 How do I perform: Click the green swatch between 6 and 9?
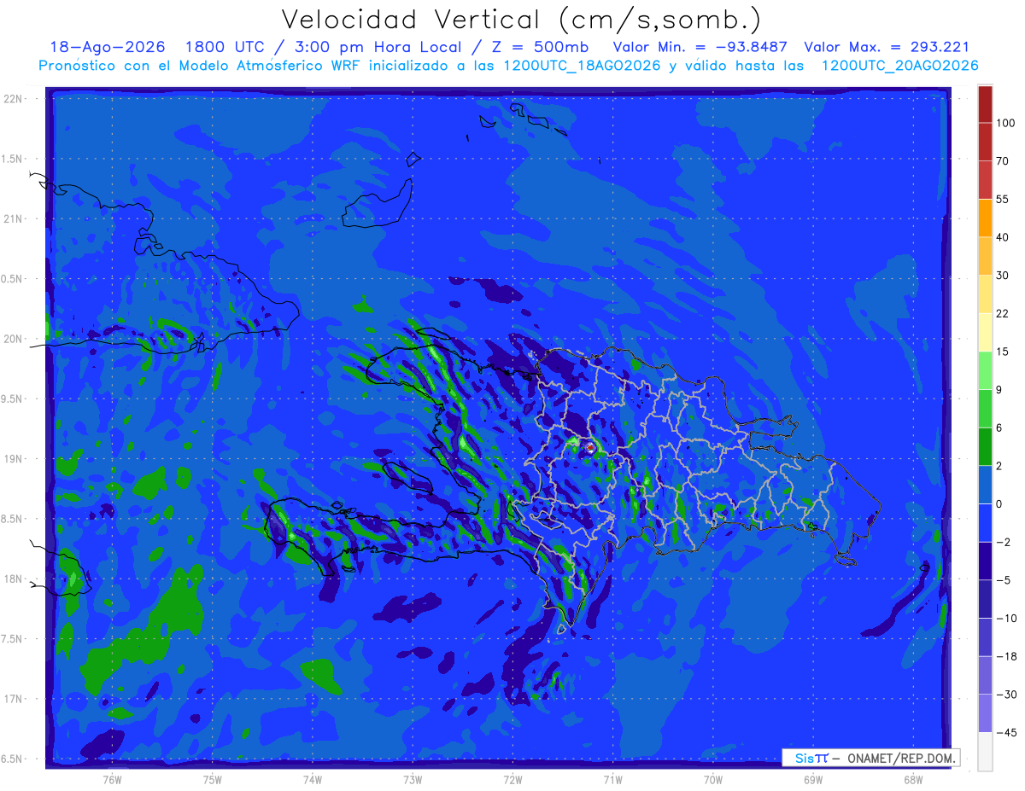985,409
